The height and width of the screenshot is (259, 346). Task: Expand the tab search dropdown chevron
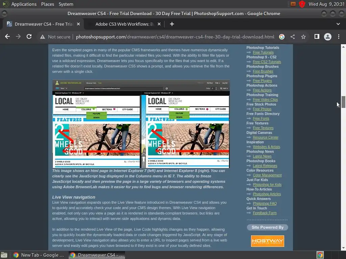338,24
